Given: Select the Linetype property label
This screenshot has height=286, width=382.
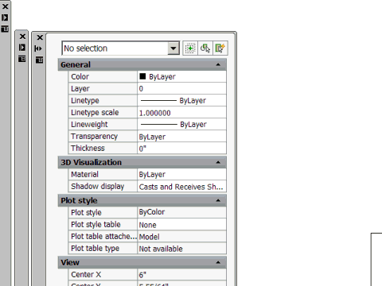Looking at the screenshot, I should coord(85,101).
